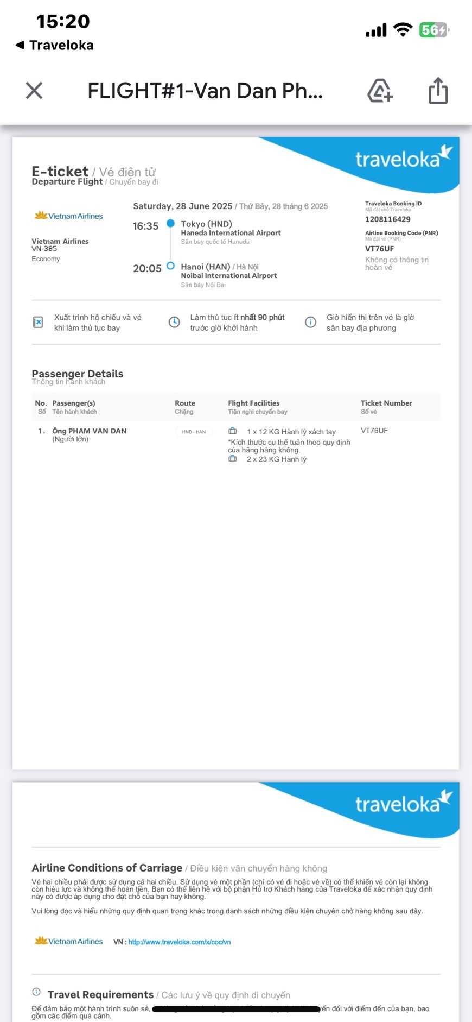The height and width of the screenshot is (1022, 472).
Task: Tap the share icon in header
Action: 438,91
